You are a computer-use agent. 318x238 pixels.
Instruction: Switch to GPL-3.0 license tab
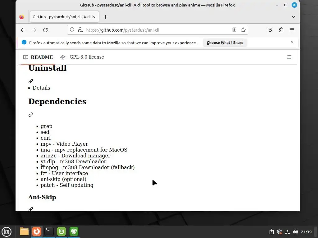[82, 57]
